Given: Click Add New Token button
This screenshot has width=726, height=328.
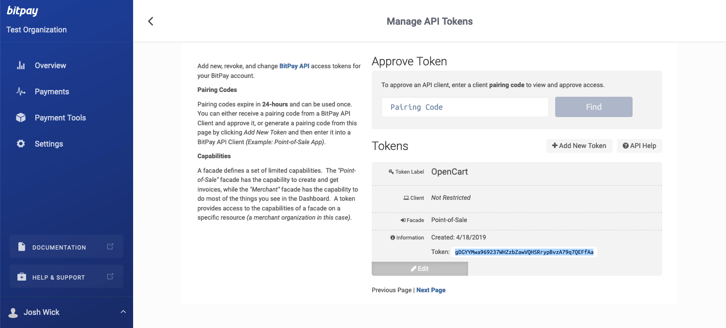Looking at the screenshot, I should [579, 146].
